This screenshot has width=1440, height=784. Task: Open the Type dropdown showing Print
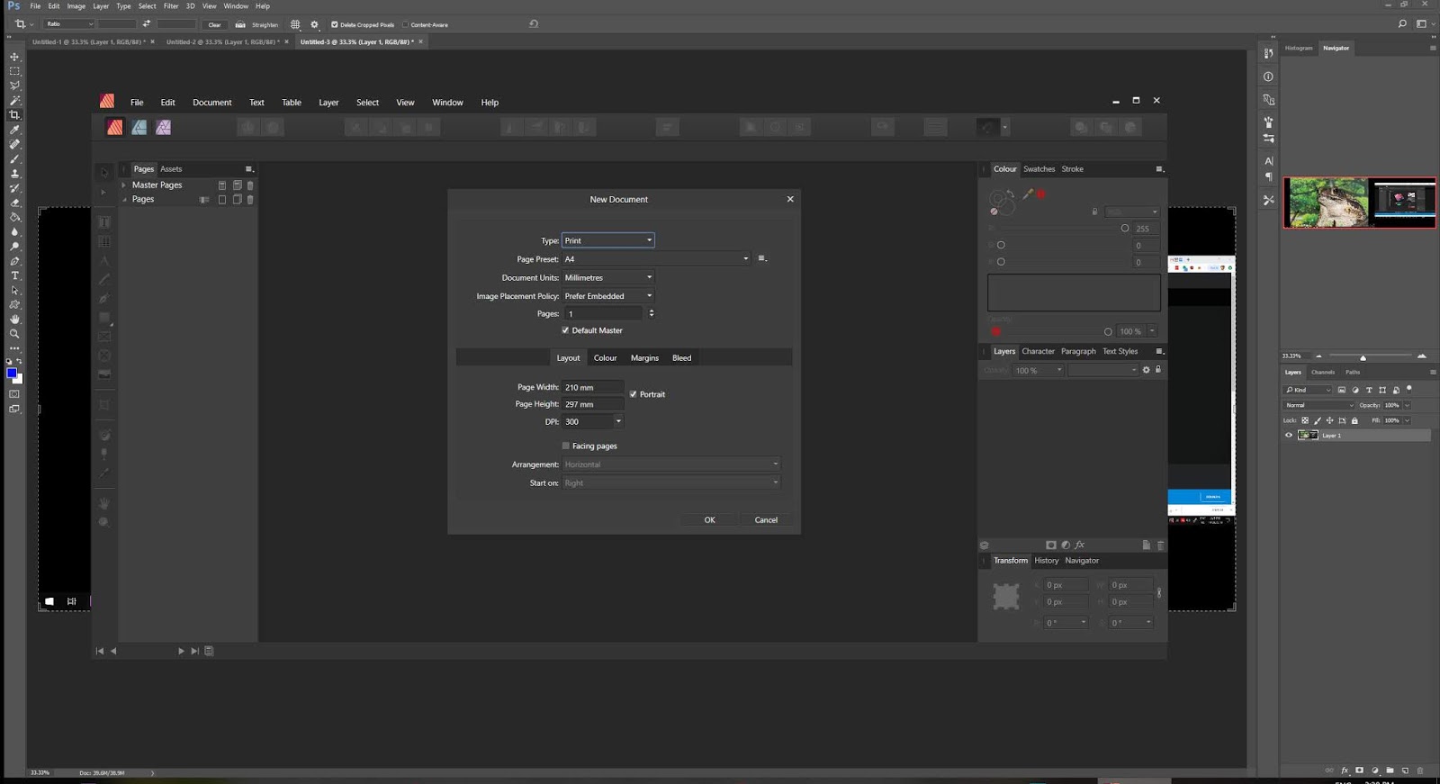pos(608,240)
